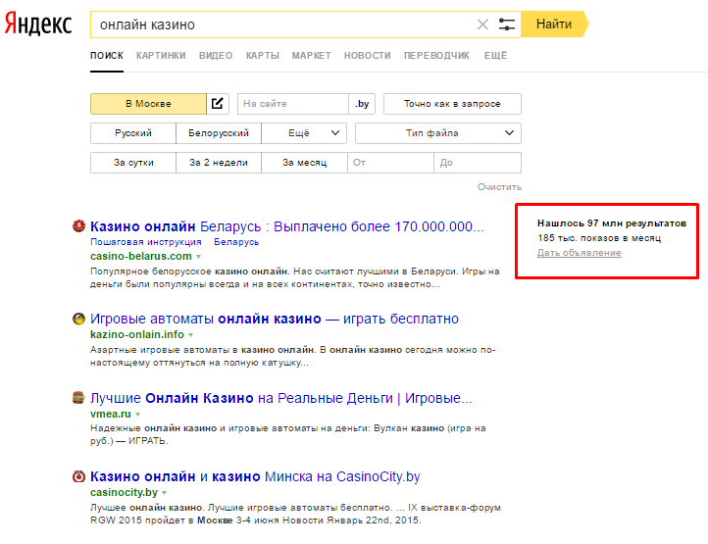The image size is (708, 544).
Task: Focus the search box with онлайн казино
Action: 282,25
